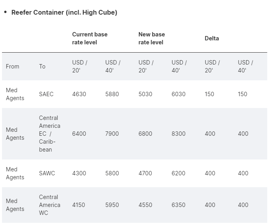Screen dimensions: 268x224
Task: Pick the 6030 new rate value
Action: tap(178, 94)
